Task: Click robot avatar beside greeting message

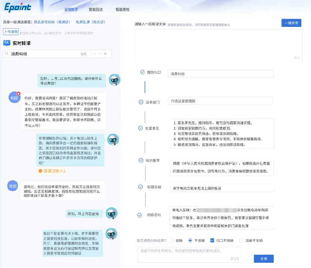Action: click(x=114, y=80)
